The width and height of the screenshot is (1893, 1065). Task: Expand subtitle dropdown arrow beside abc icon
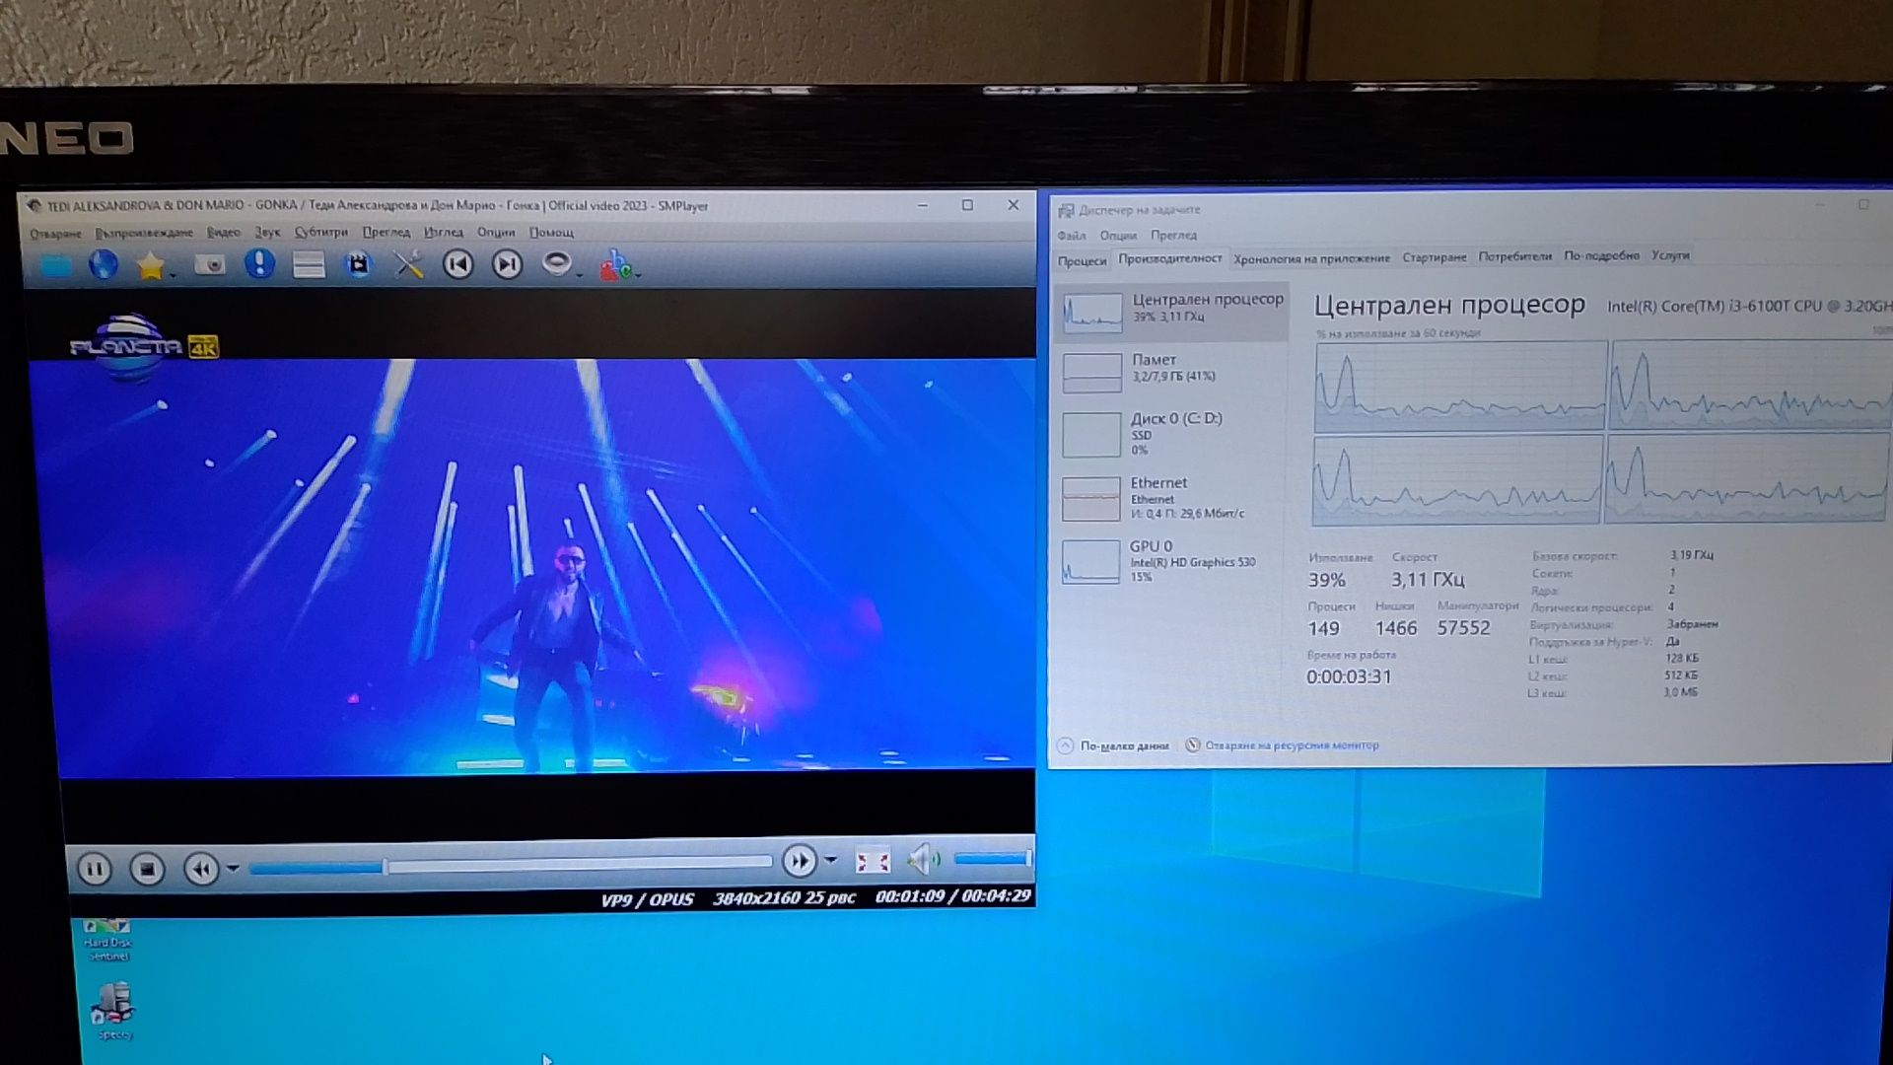click(x=639, y=275)
